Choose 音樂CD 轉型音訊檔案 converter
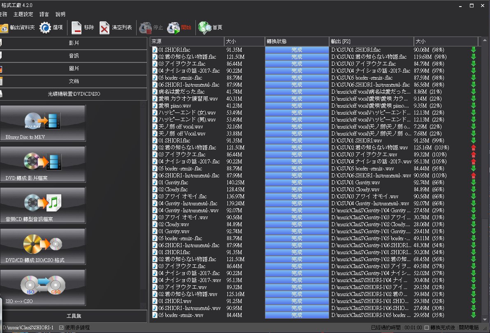This screenshot has width=490, height=333. [x=43, y=205]
